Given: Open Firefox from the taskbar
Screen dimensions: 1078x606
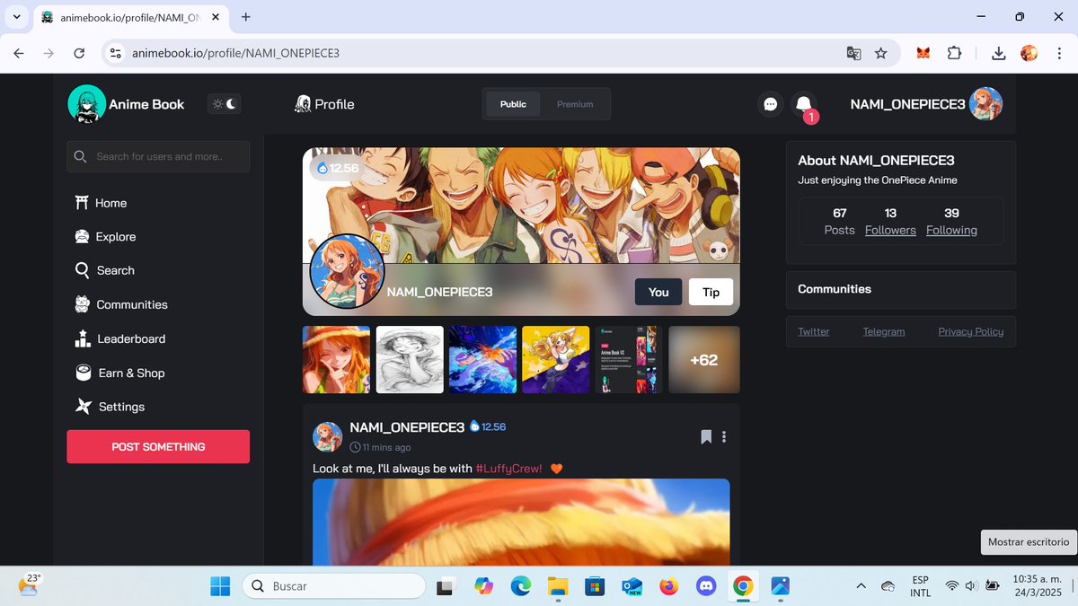Looking at the screenshot, I should [x=668, y=586].
